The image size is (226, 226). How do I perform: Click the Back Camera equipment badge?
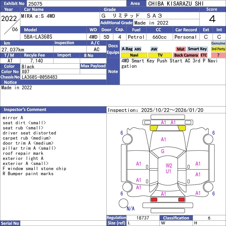pyautogui.click(x=186, y=55)
